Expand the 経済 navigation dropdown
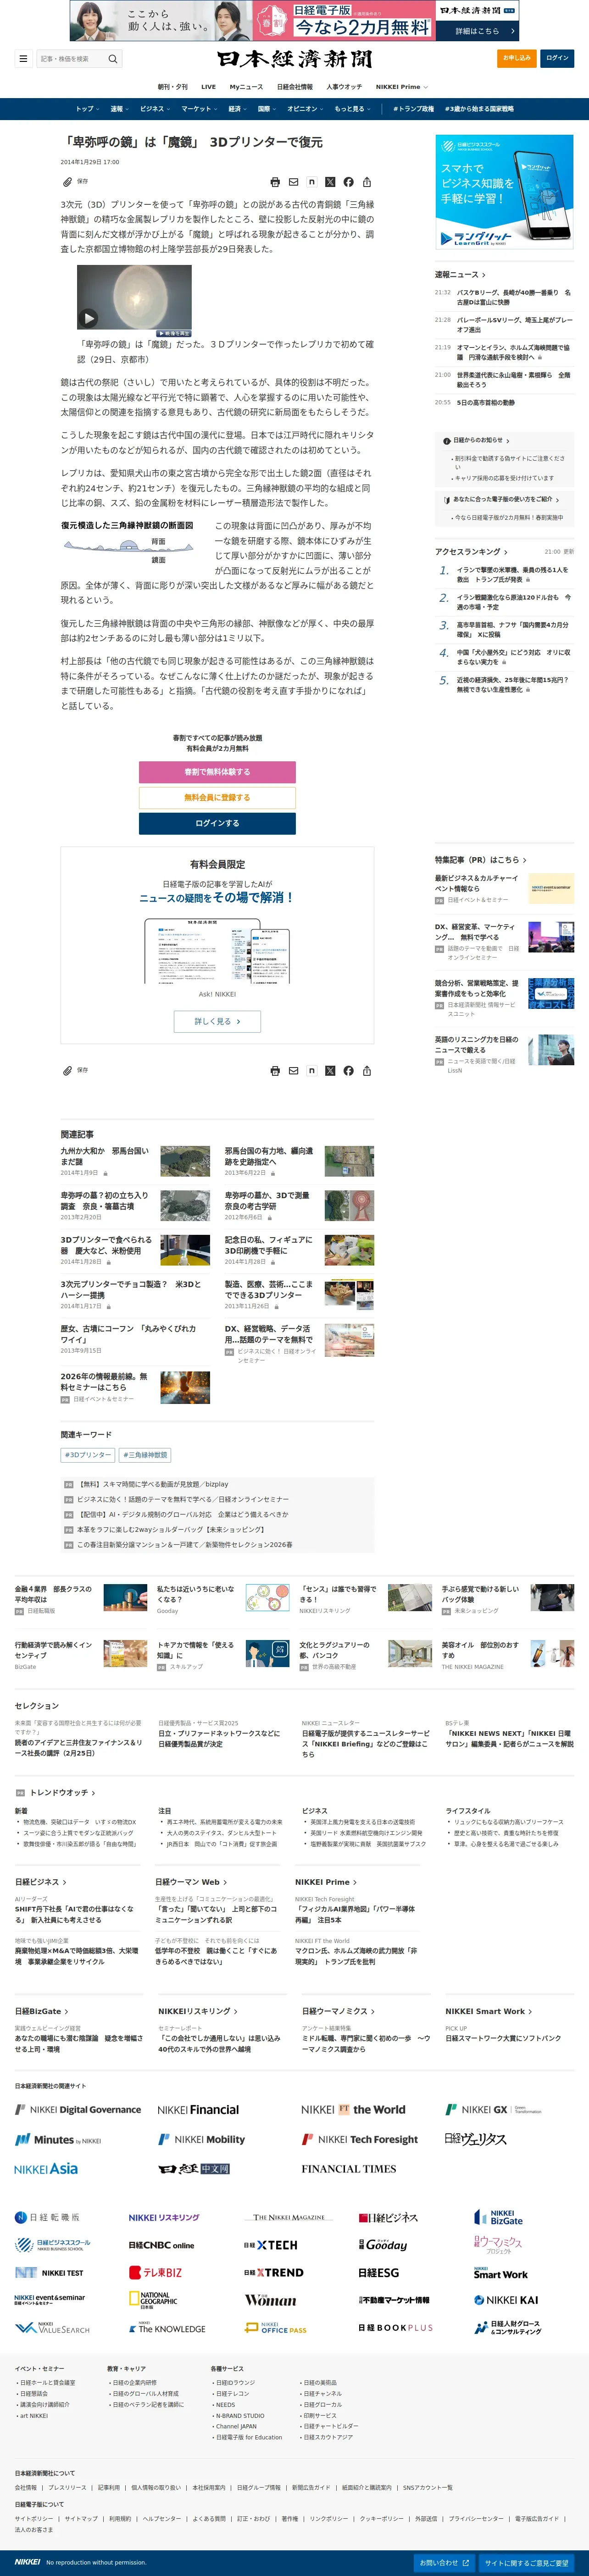Viewport: 589px width, 2576px height. (x=237, y=109)
